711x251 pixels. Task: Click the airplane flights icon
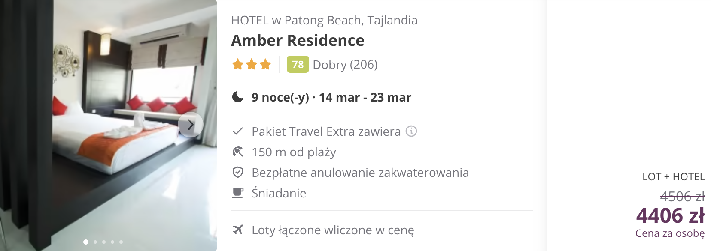(238, 230)
